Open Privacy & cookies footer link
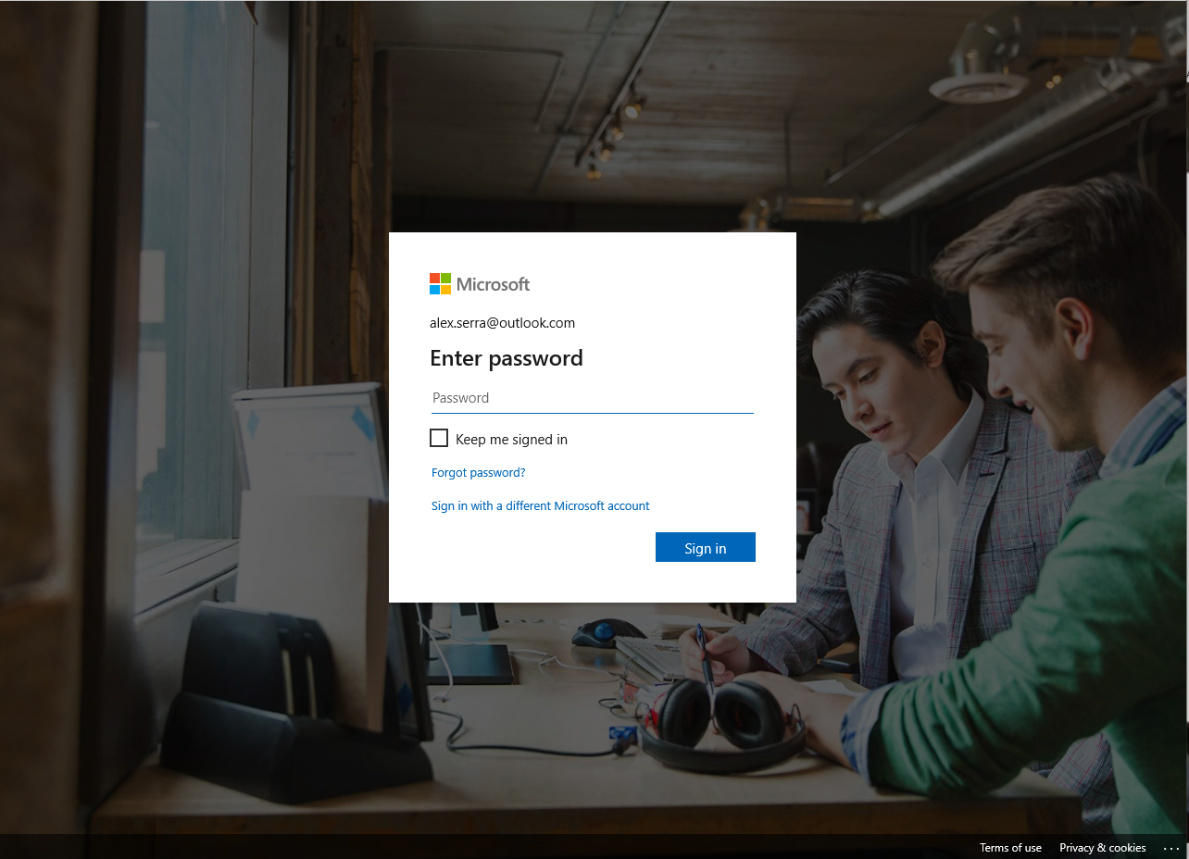The width and height of the screenshot is (1189, 859). 1102,848
